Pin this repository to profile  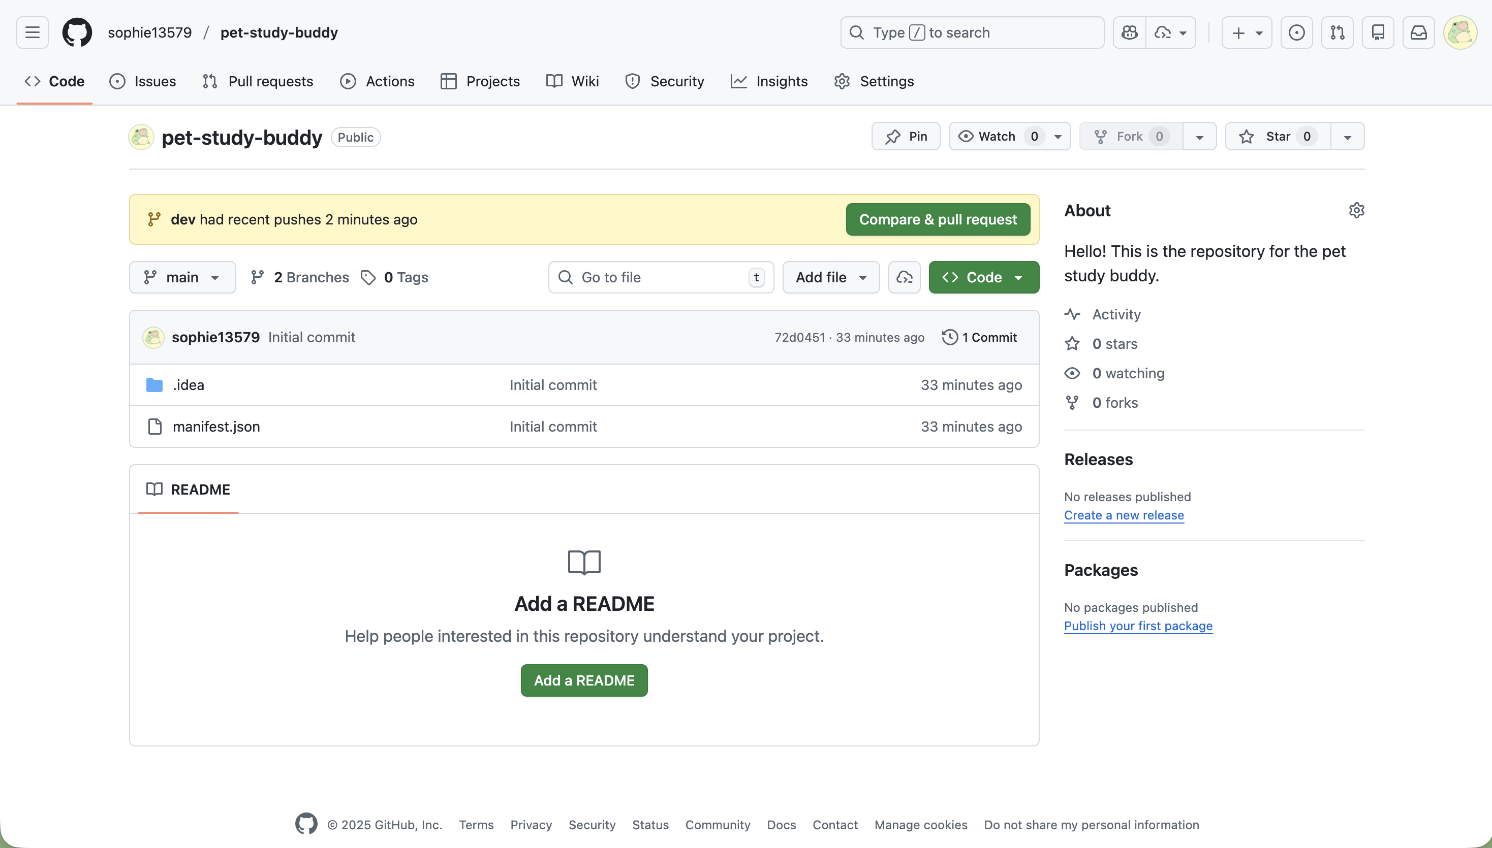[906, 136]
